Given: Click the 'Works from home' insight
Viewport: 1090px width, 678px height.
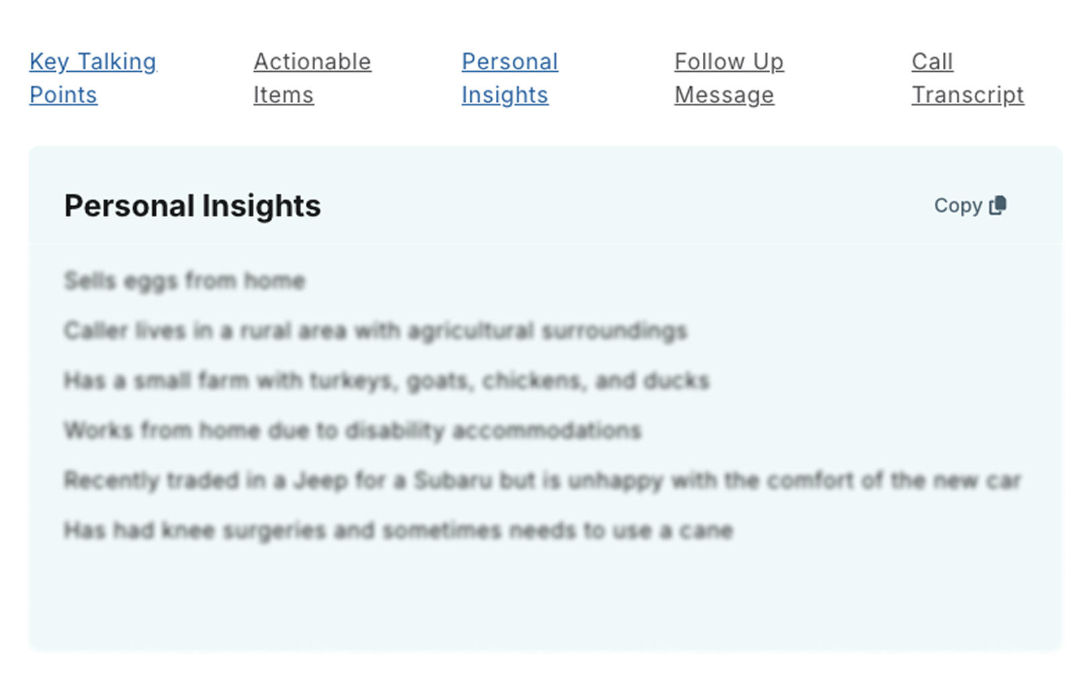Looking at the screenshot, I should tap(352, 430).
